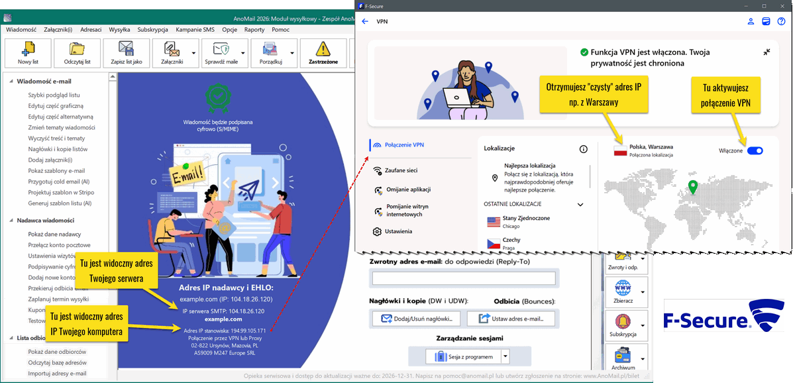This screenshot has height=383, width=795.
Task: Collapse Ostatnie lokalizacje chevron
Action: click(x=580, y=205)
